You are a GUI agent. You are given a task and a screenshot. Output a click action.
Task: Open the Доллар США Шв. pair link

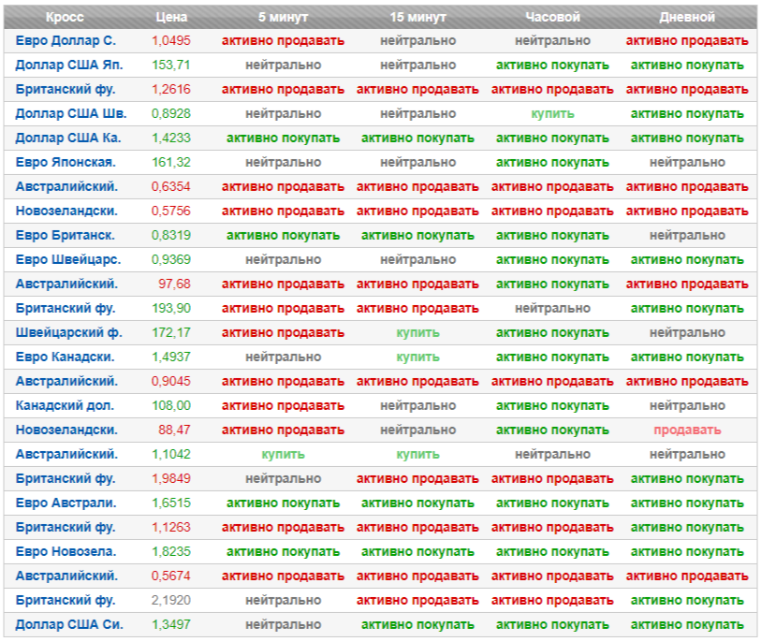click(71, 113)
